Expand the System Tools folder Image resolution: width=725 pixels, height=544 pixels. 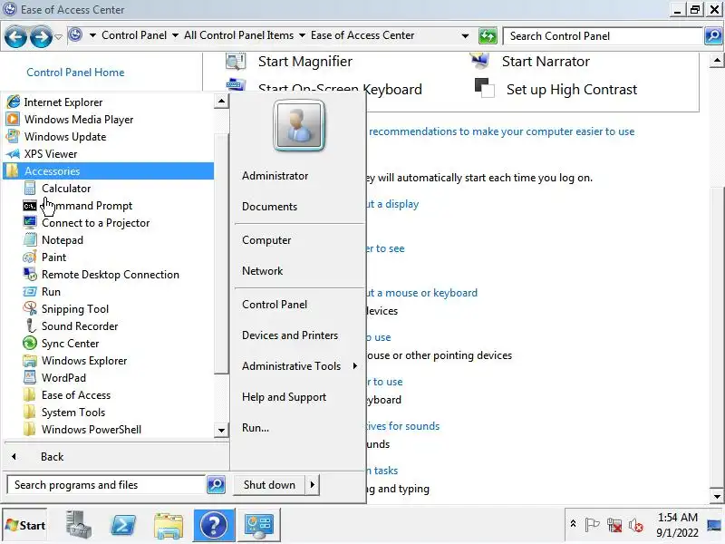coord(73,413)
